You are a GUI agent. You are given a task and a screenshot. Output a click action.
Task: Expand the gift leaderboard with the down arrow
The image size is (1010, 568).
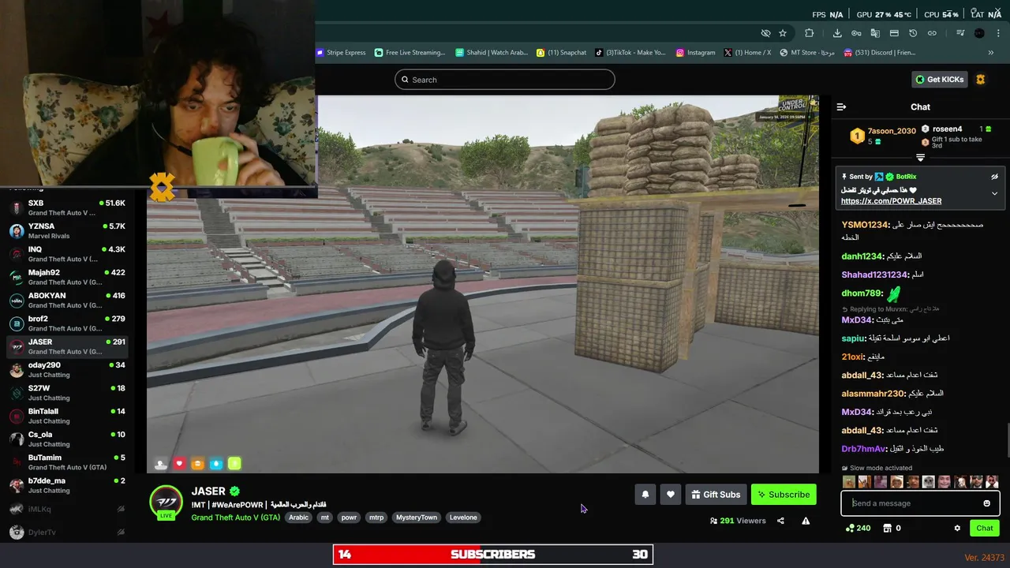coord(920,158)
